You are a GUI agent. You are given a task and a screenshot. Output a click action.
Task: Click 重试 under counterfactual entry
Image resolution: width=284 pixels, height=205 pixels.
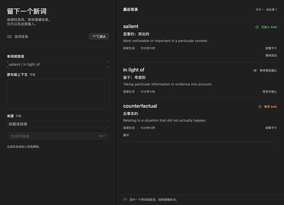(126, 135)
